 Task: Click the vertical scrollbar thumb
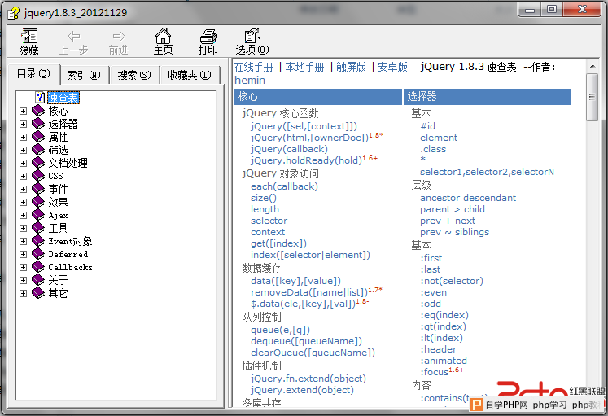[592, 97]
